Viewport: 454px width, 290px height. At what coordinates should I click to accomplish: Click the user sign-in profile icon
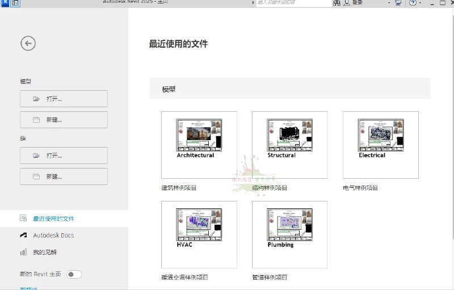point(346,3)
